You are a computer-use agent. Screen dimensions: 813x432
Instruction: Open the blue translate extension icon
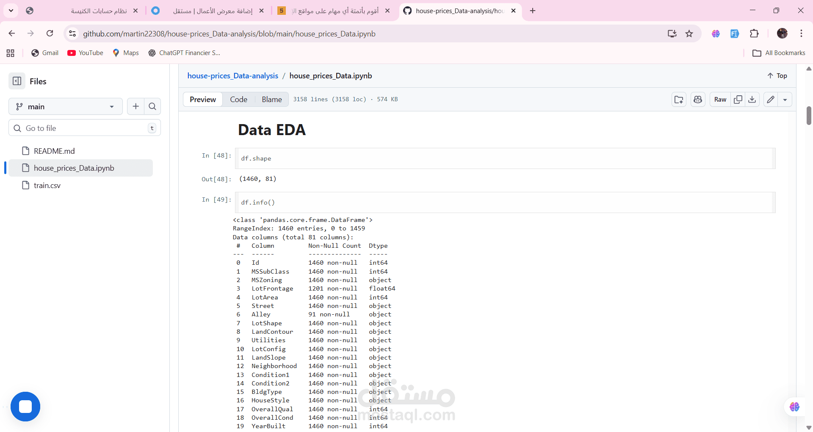[735, 33]
